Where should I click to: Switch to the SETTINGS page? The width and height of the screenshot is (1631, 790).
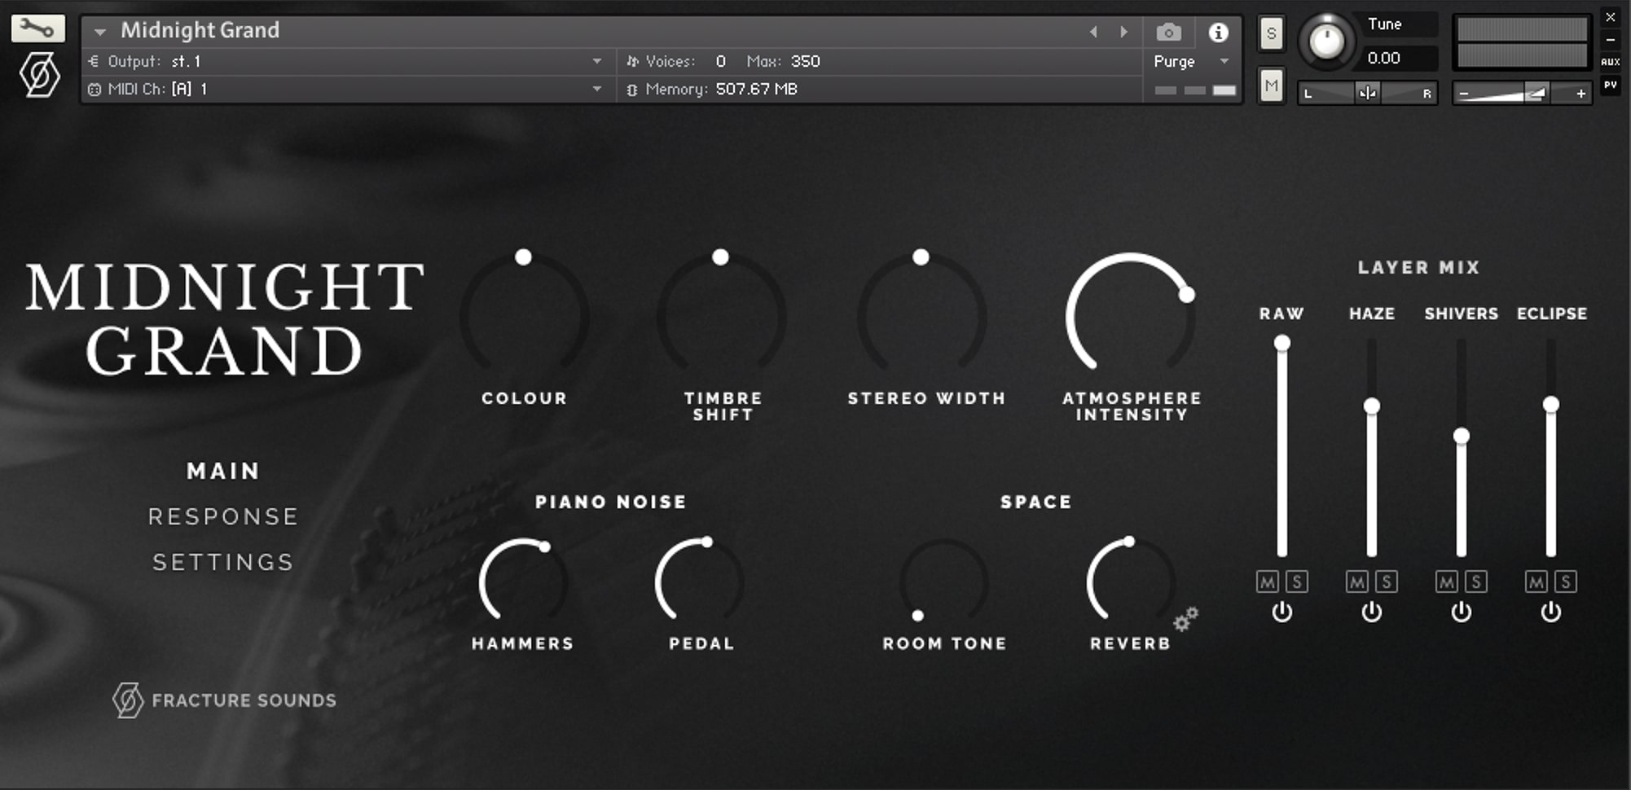pos(223,562)
